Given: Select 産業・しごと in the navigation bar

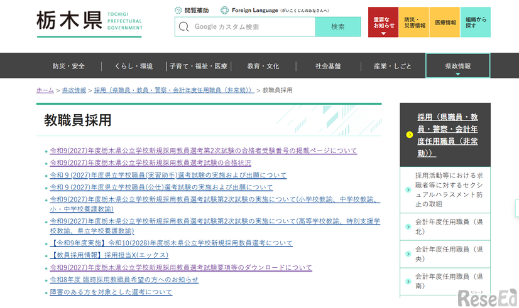Looking at the screenshot, I should click(x=393, y=66).
